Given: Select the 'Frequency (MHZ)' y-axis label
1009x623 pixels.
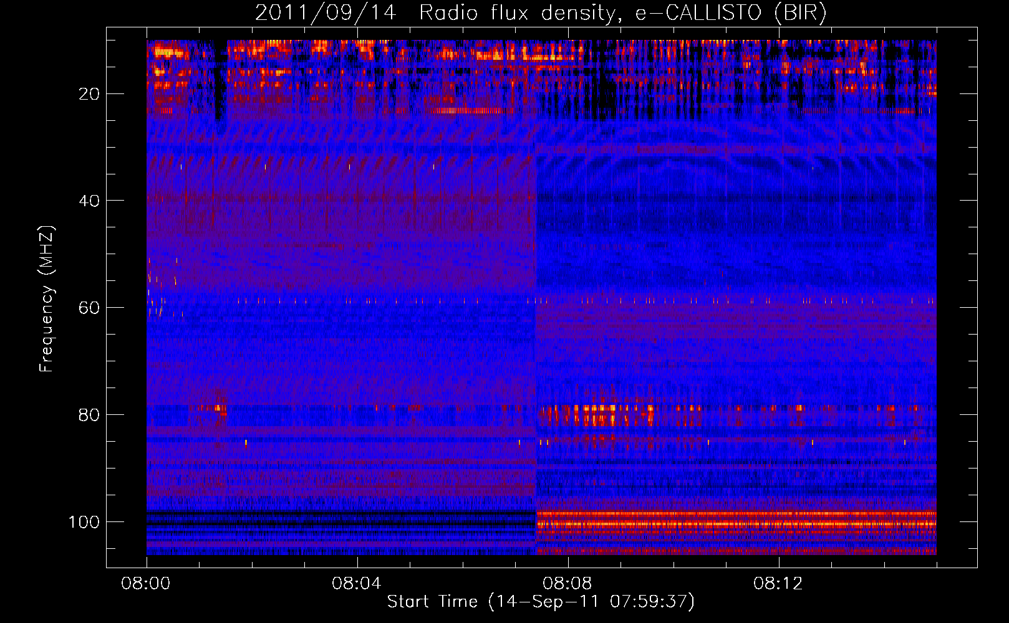Looking at the screenshot, I should pos(47,298).
